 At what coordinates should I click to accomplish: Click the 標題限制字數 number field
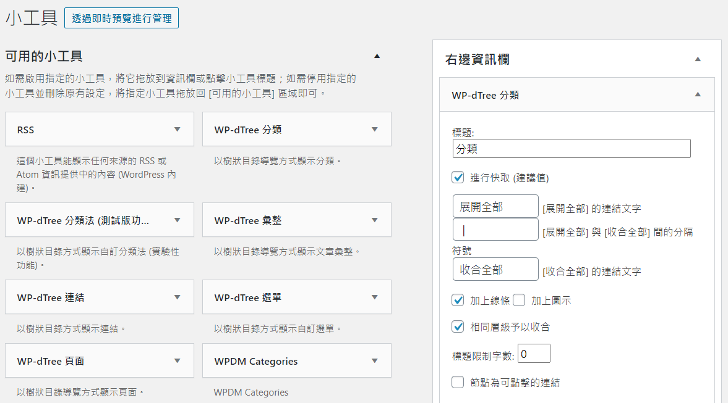(534, 354)
